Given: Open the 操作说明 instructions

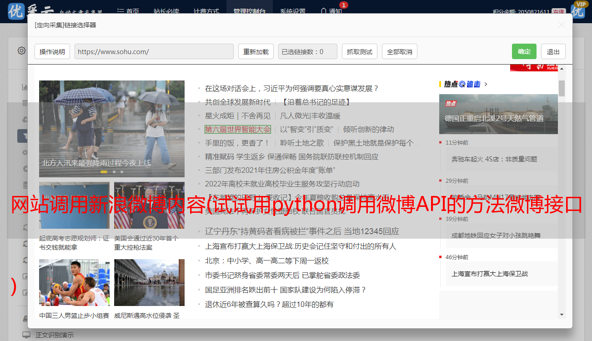Looking at the screenshot, I should (x=52, y=52).
